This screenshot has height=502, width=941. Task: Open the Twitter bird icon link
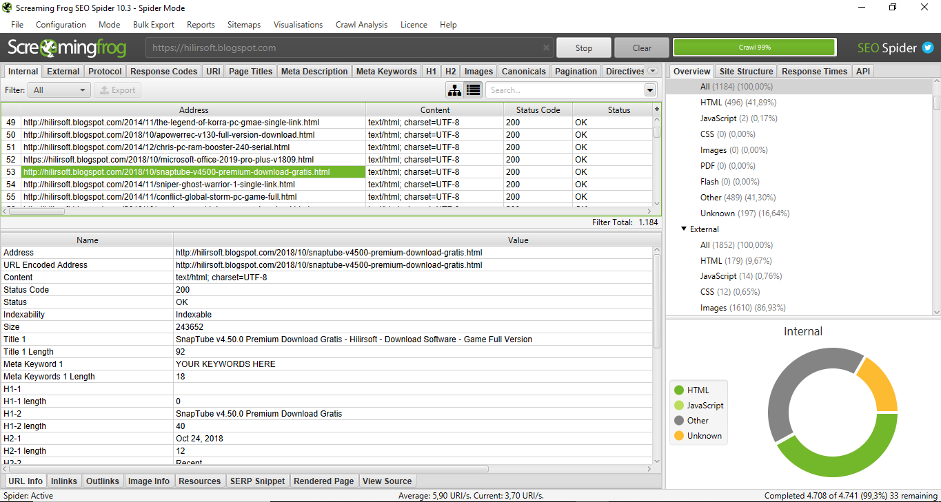[x=928, y=48]
